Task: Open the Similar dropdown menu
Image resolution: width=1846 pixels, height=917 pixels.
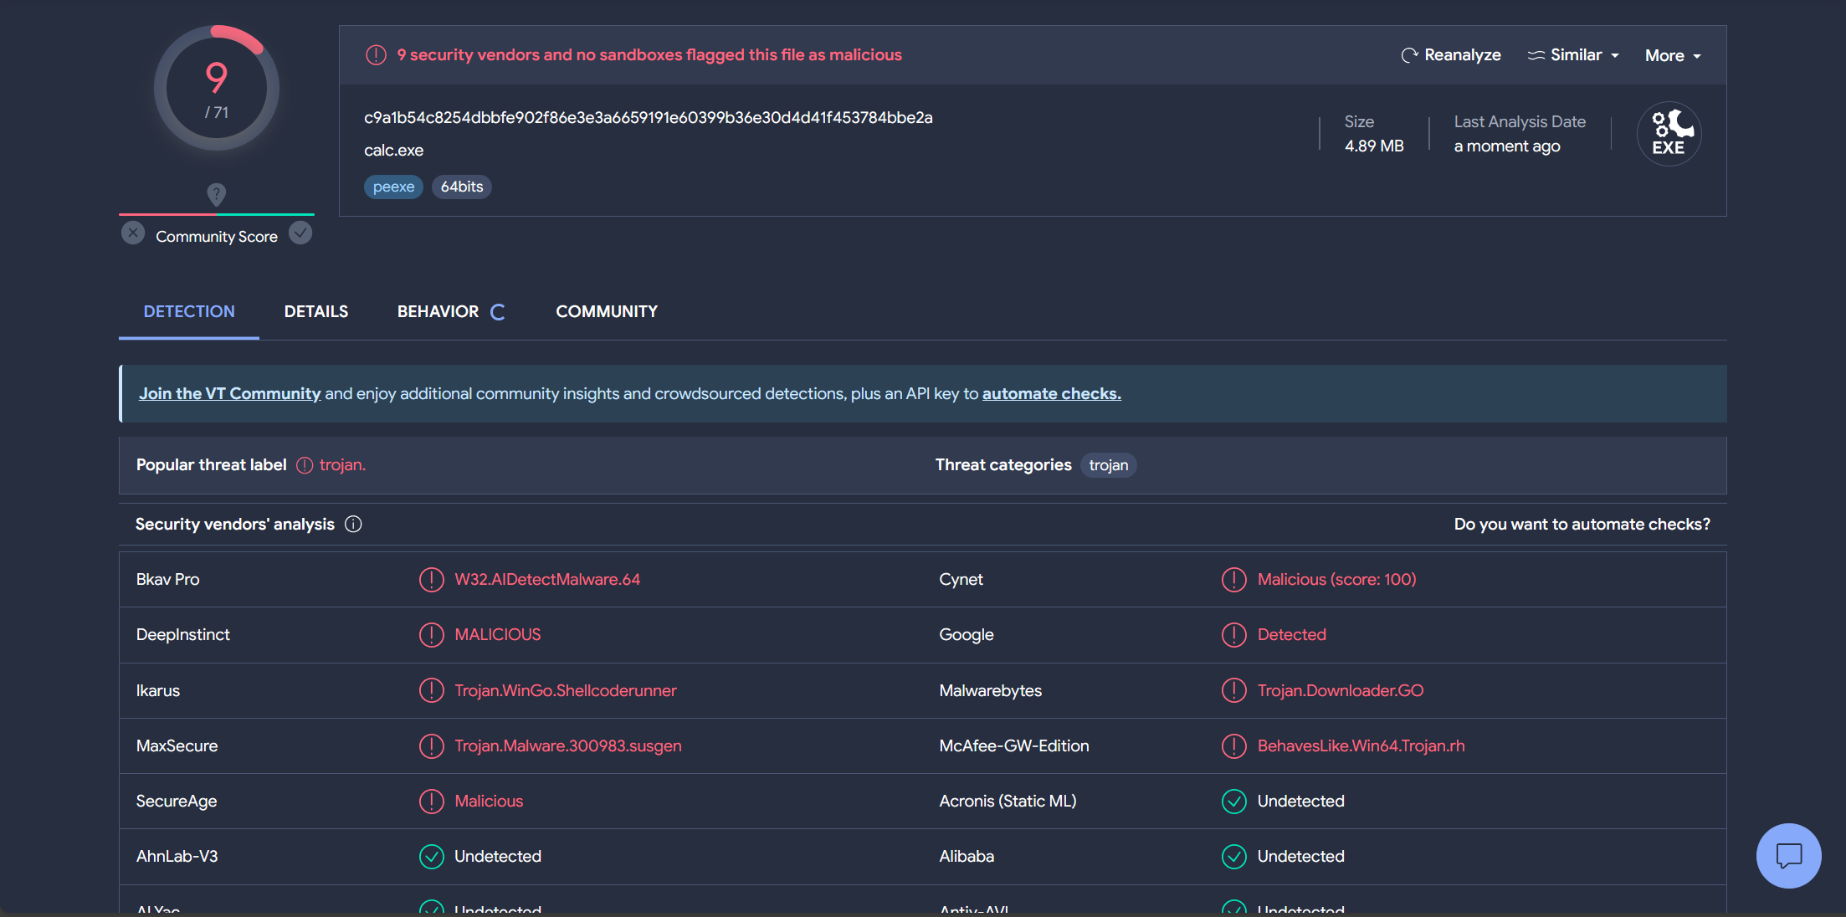Action: tap(1573, 55)
